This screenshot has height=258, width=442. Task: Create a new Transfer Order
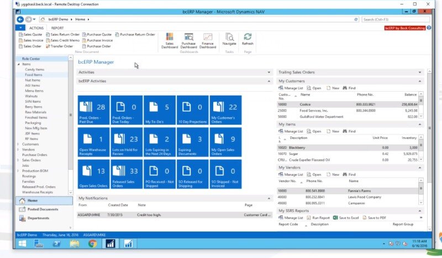(61, 46)
